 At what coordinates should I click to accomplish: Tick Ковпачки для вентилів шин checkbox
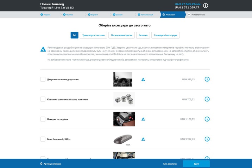(43, 99)
